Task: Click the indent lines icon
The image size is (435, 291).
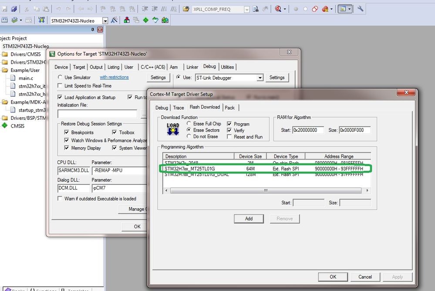Action: (x=145, y=9)
